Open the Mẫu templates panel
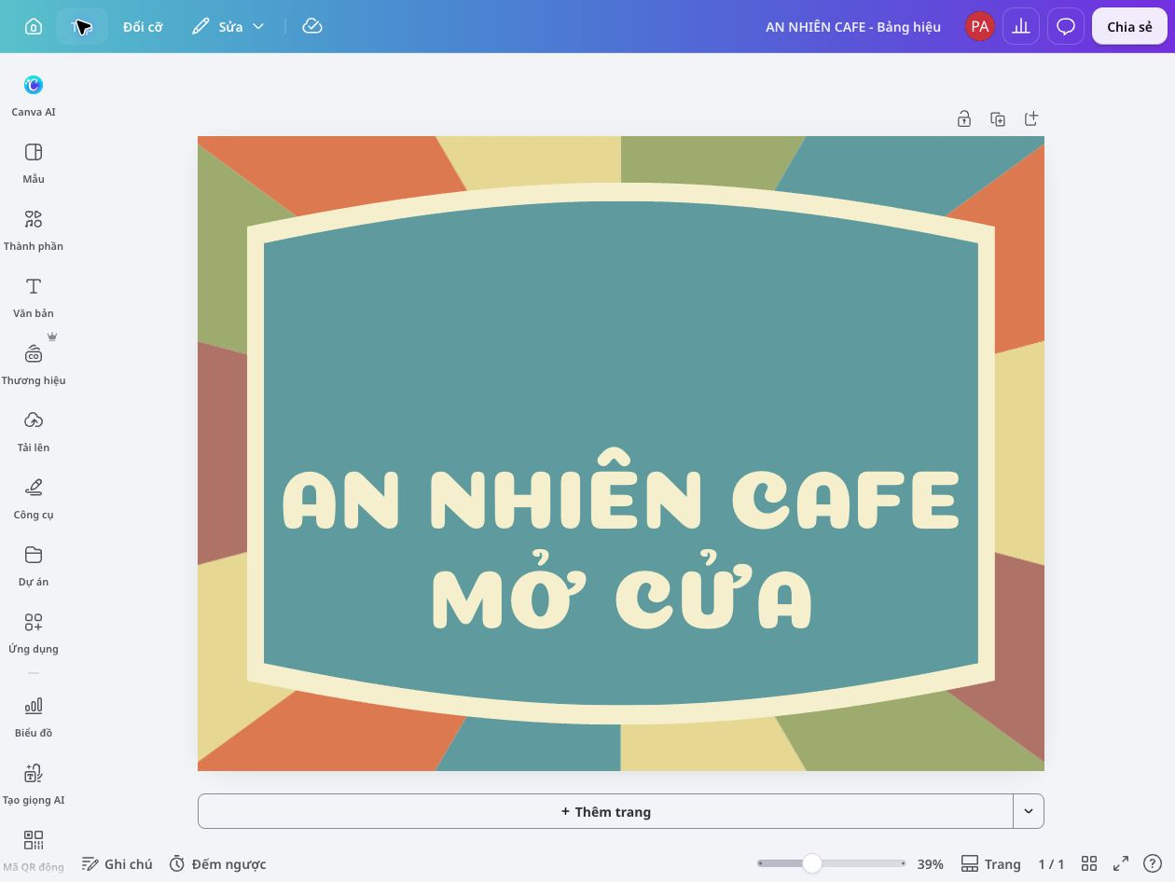Viewport: 1175px width, 882px height. click(34, 163)
